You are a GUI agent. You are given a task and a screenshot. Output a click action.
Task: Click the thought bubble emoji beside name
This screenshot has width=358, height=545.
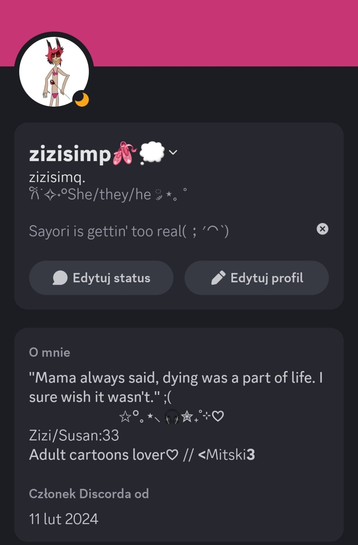[152, 153]
